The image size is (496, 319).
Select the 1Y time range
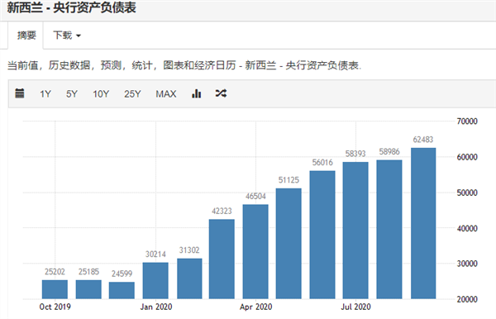(45, 94)
